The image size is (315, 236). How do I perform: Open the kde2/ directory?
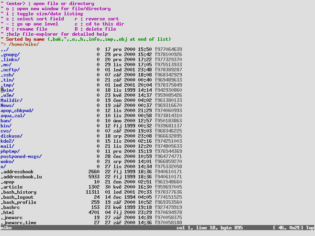8,141
